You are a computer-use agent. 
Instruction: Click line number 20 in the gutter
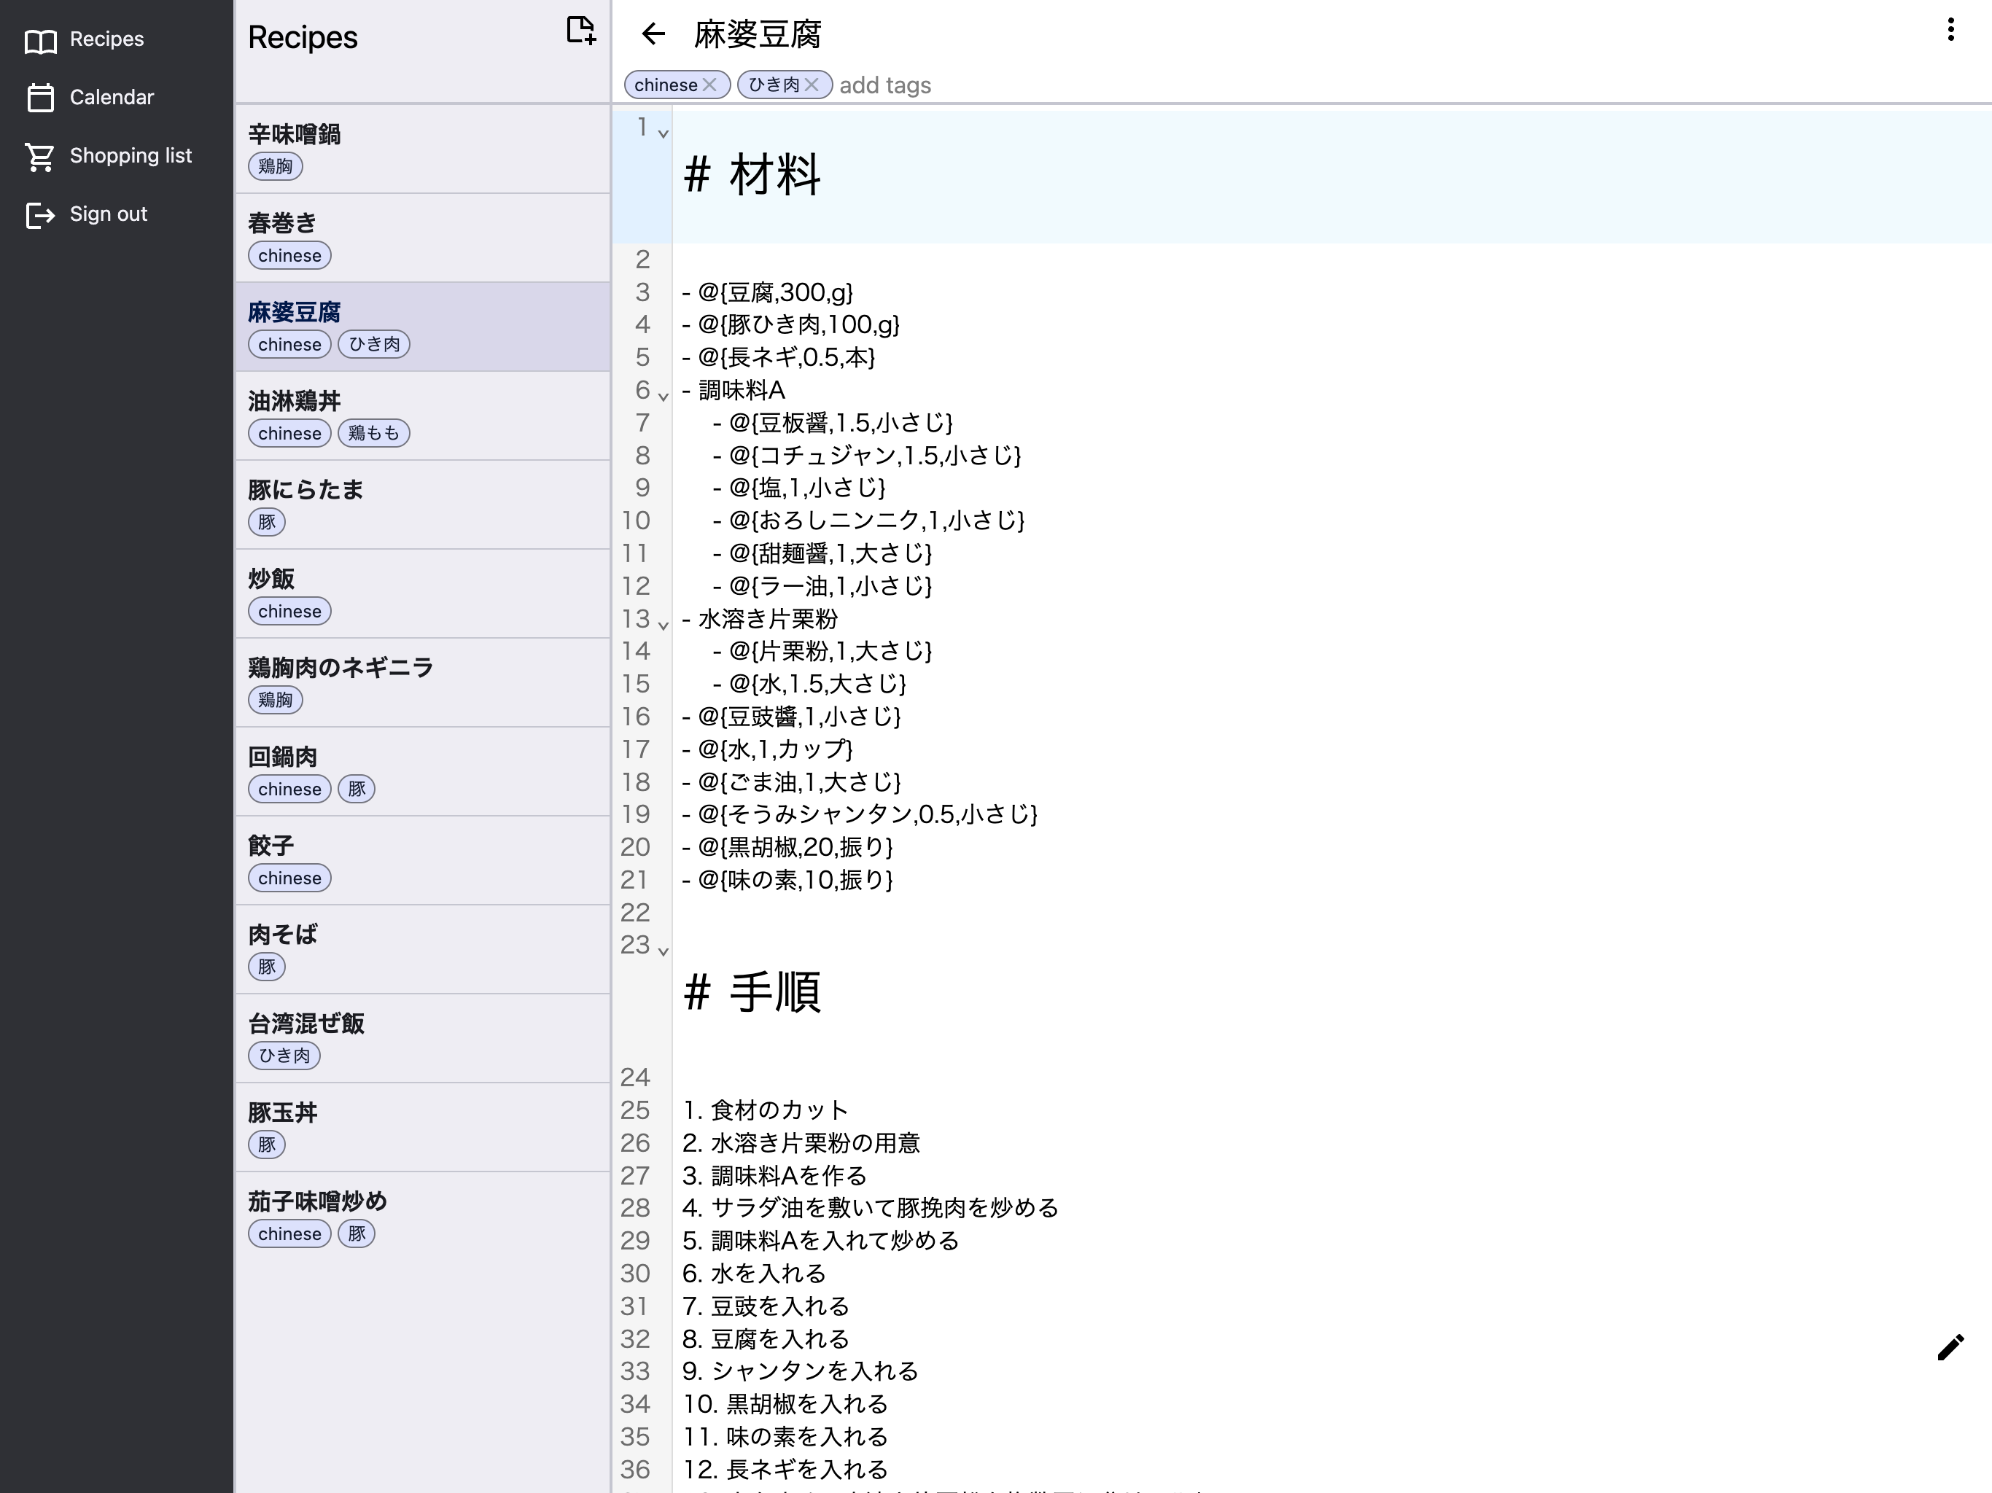point(635,846)
